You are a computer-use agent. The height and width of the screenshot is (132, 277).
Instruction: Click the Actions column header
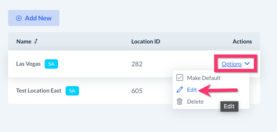click(242, 42)
